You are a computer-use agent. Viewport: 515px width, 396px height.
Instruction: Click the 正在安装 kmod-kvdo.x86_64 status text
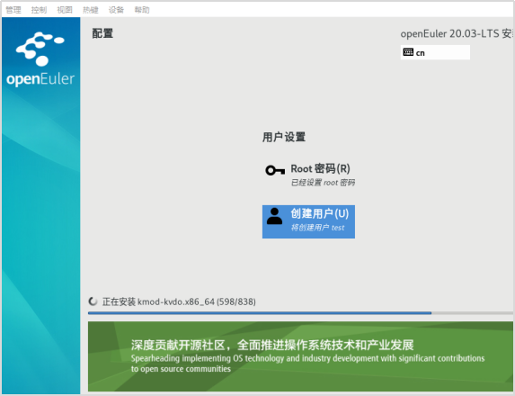coord(179,301)
